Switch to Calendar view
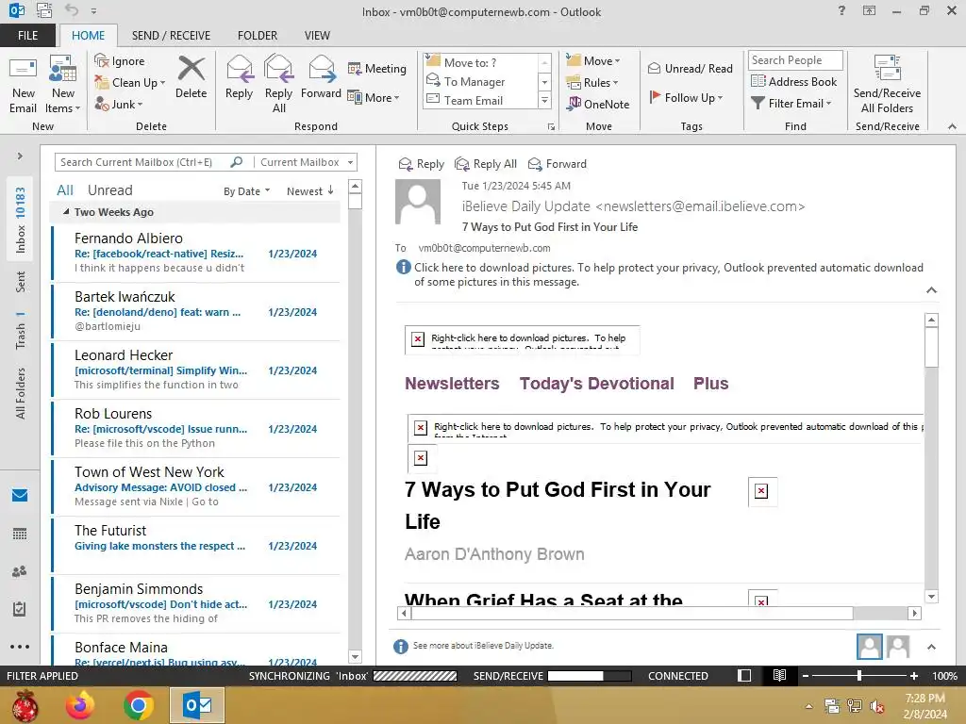This screenshot has width=966, height=724. click(x=20, y=534)
